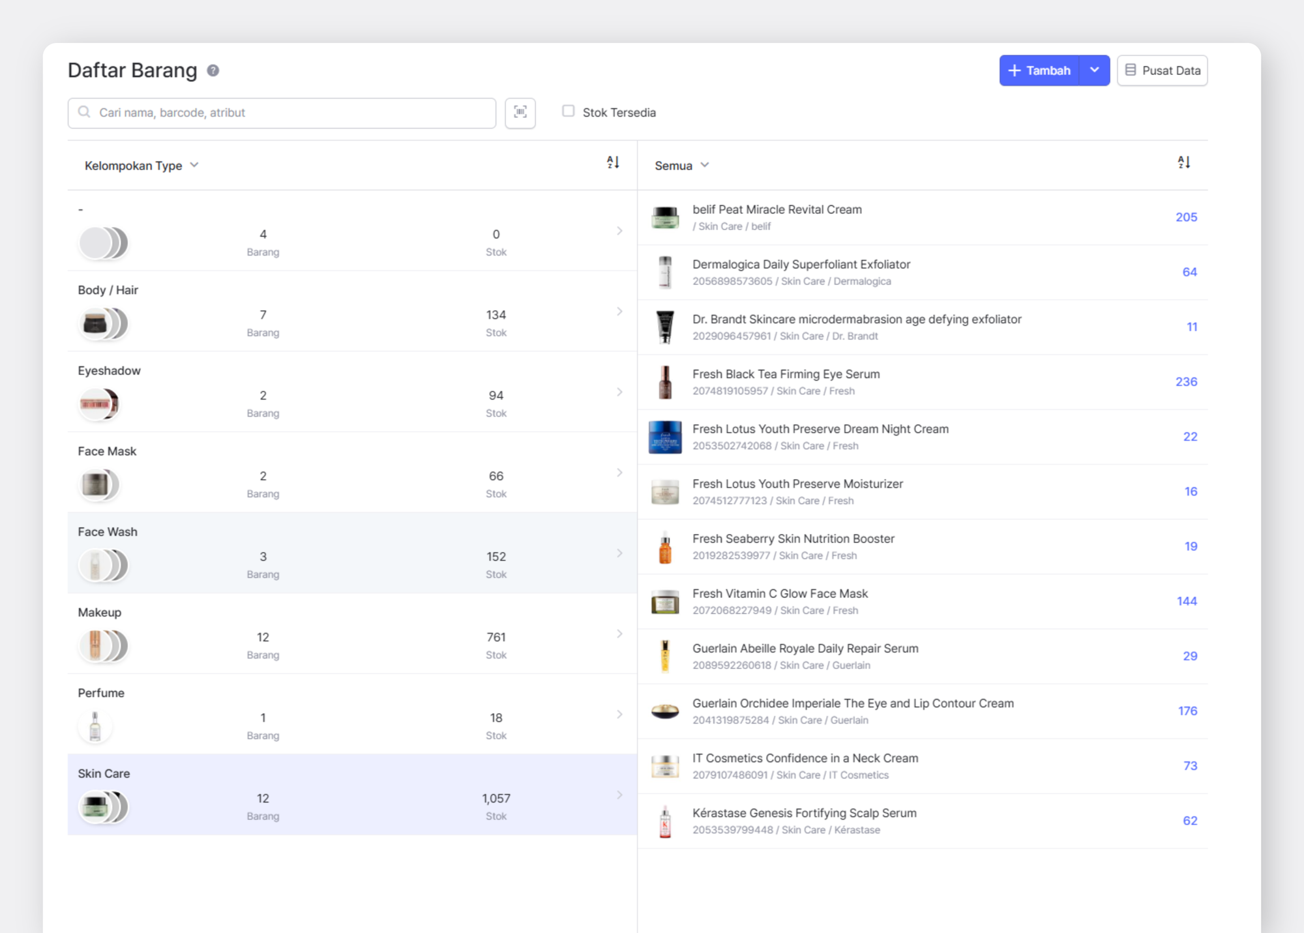Screen dimensions: 1304x933
Task: Click the help icon beside Daftar Barang
Action: (x=213, y=70)
